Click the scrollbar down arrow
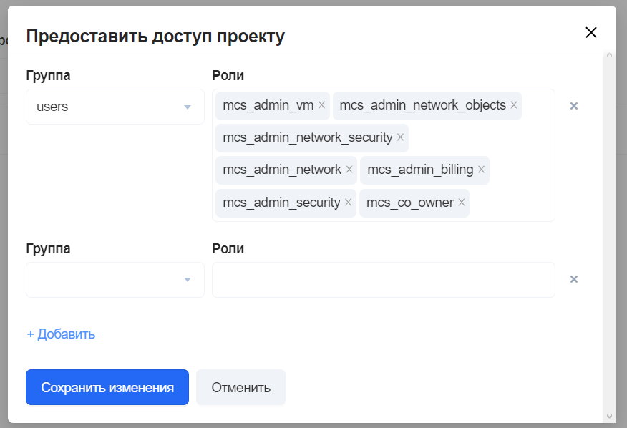This screenshot has width=627, height=428. pyautogui.click(x=609, y=417)
